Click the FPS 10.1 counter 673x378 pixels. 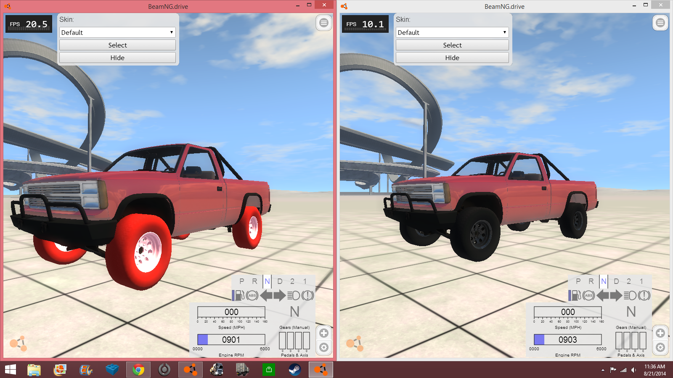[365, 24]
